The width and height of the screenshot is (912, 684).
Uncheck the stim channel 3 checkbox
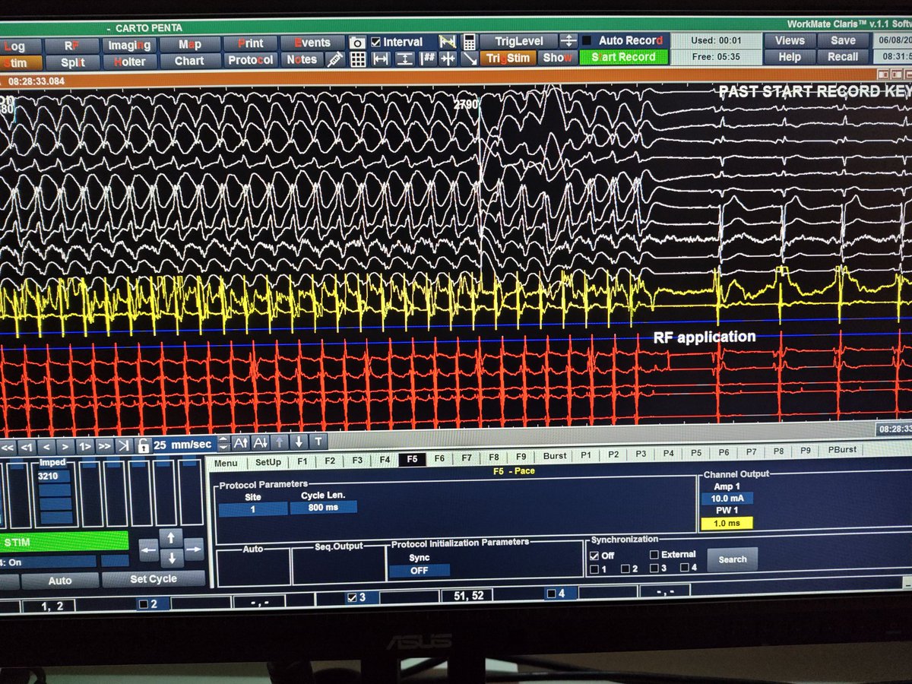pyautogui.click(x=351, y=597)
